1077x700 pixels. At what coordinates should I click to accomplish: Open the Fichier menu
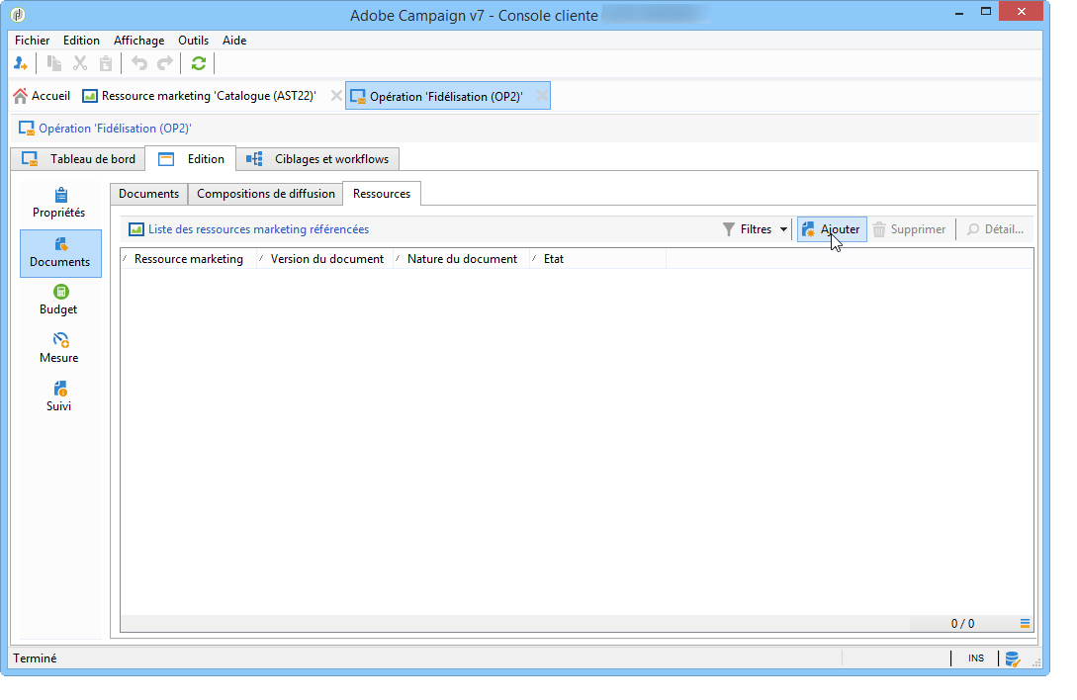pos(33,41)
